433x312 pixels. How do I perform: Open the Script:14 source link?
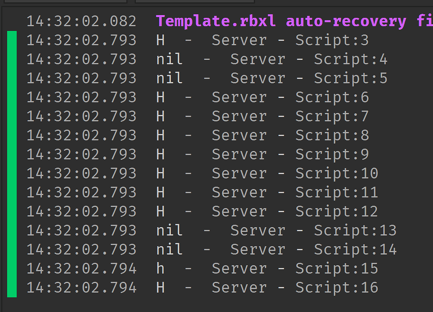point(355,249)
